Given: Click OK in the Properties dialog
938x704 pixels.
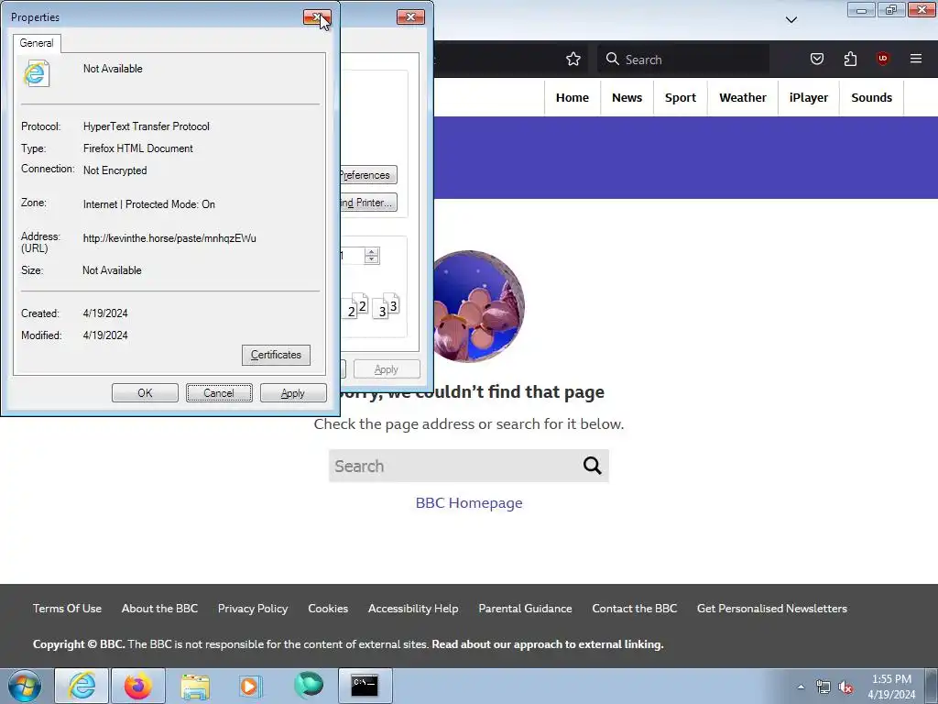Looking at the screenshot, I should click(145, 392).
